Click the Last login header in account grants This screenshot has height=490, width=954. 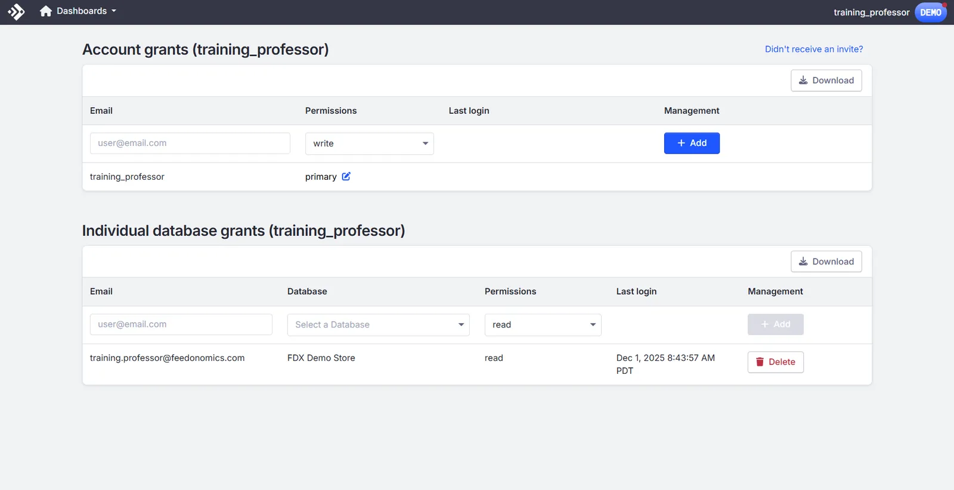[x=469, y=111]
